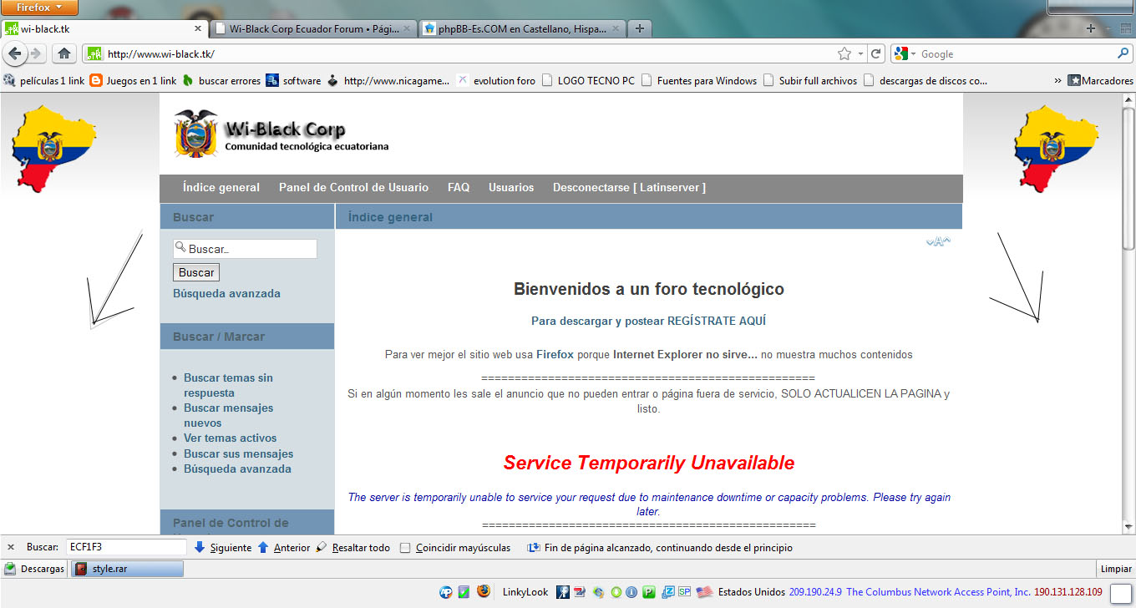1136x608 pixels.
Task: Open the 'Búsqueda avanzada' link under Buscar button
Action: tap(226, 294)
